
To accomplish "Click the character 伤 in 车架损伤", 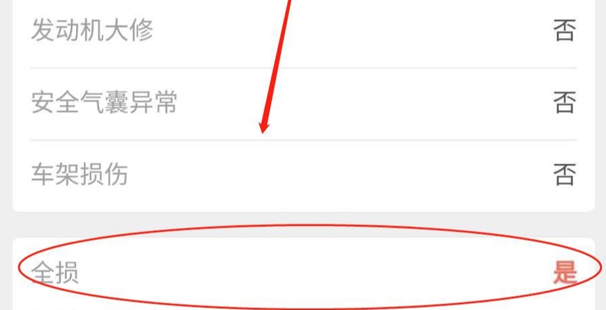I will 116,174.
